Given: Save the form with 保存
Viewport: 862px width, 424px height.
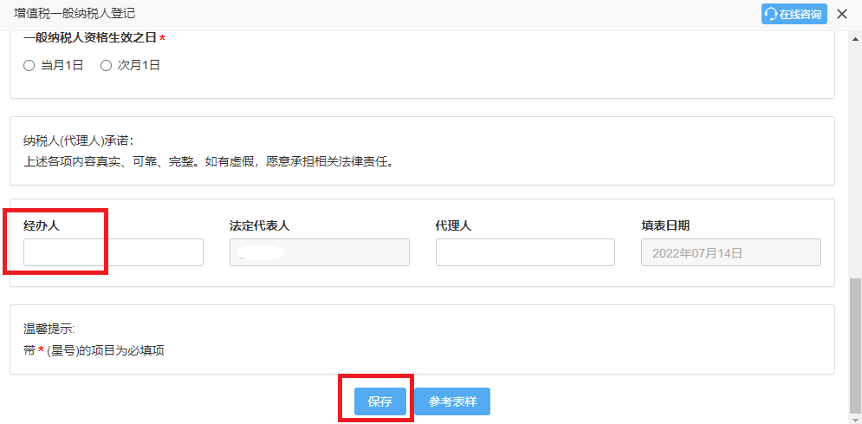Looking at the screenshot, I should 379,401.
